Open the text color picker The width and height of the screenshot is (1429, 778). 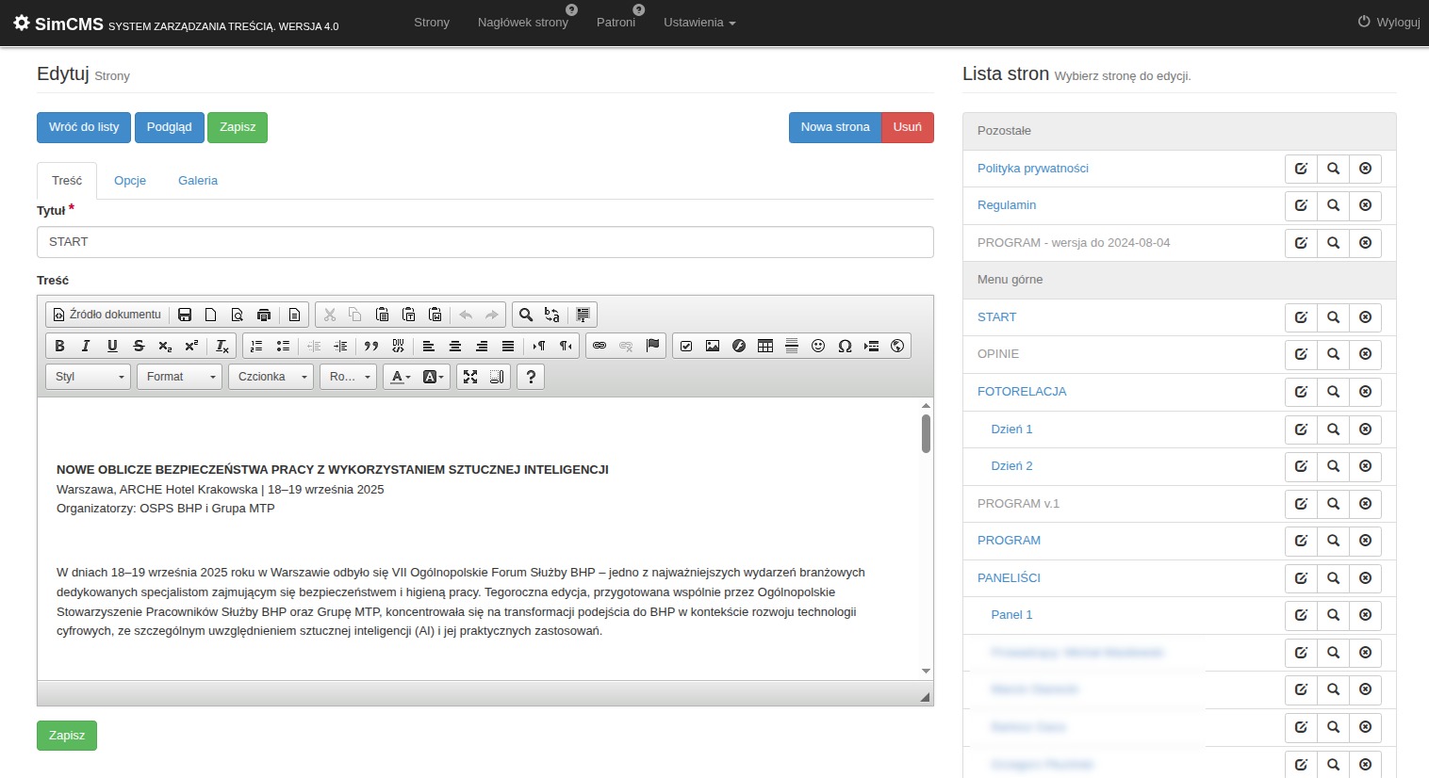point(401,377)
